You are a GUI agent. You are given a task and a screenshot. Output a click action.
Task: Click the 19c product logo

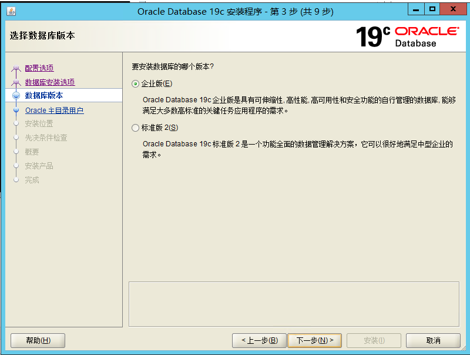click(372, 35)
